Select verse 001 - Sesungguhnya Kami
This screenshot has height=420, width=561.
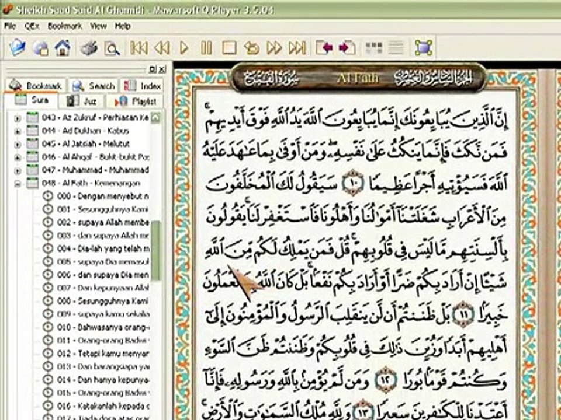pos(103,209)
